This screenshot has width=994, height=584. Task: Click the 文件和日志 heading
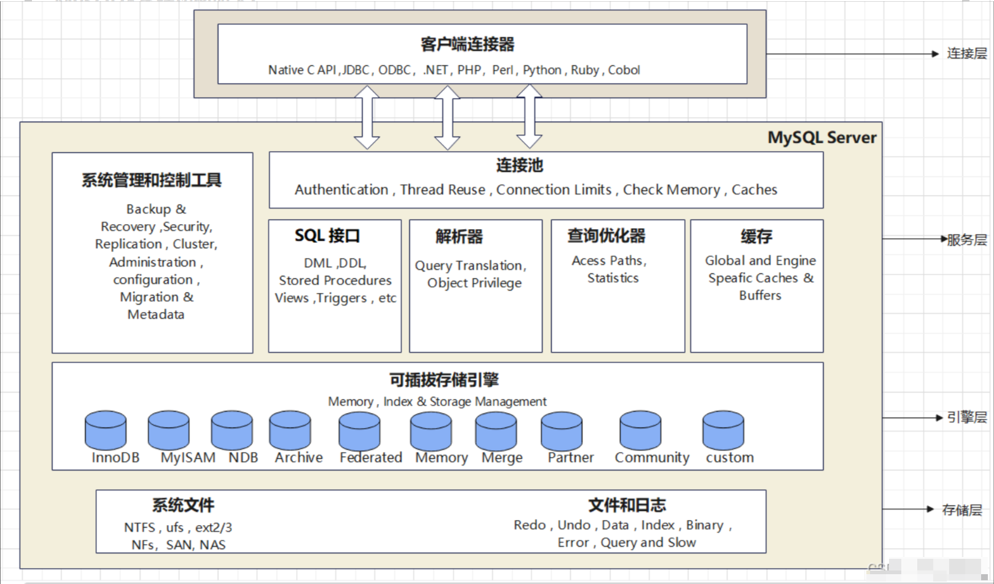click(627, 505)
